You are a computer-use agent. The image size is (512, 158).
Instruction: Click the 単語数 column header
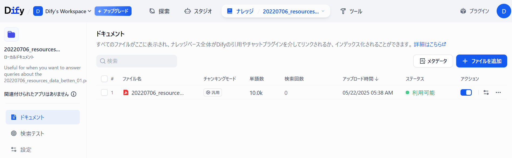tap(257, 79)
